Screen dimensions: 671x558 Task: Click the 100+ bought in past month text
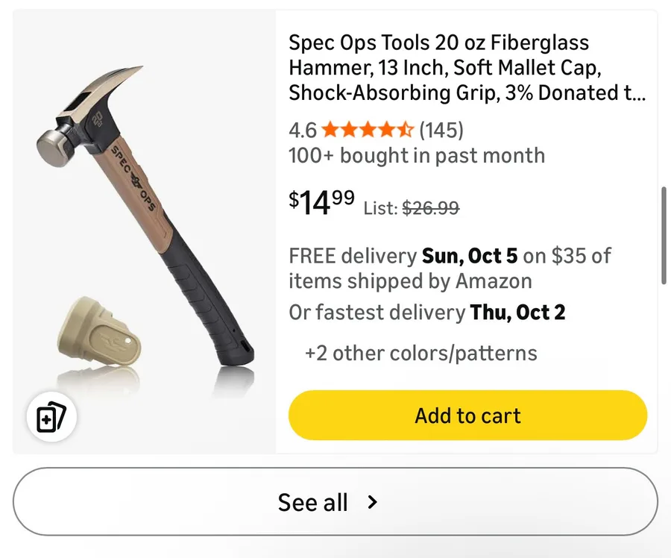coord(417,156)
